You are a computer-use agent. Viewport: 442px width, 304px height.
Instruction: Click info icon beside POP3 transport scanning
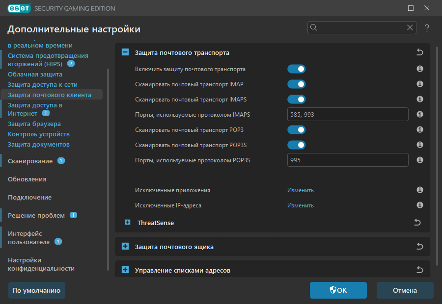coord(420,129)
